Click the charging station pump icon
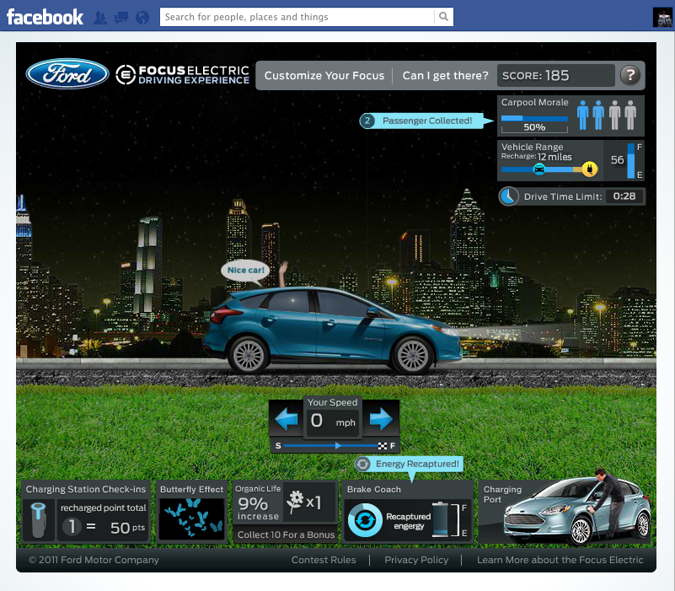675x591 pixels. tap(38, 519)
